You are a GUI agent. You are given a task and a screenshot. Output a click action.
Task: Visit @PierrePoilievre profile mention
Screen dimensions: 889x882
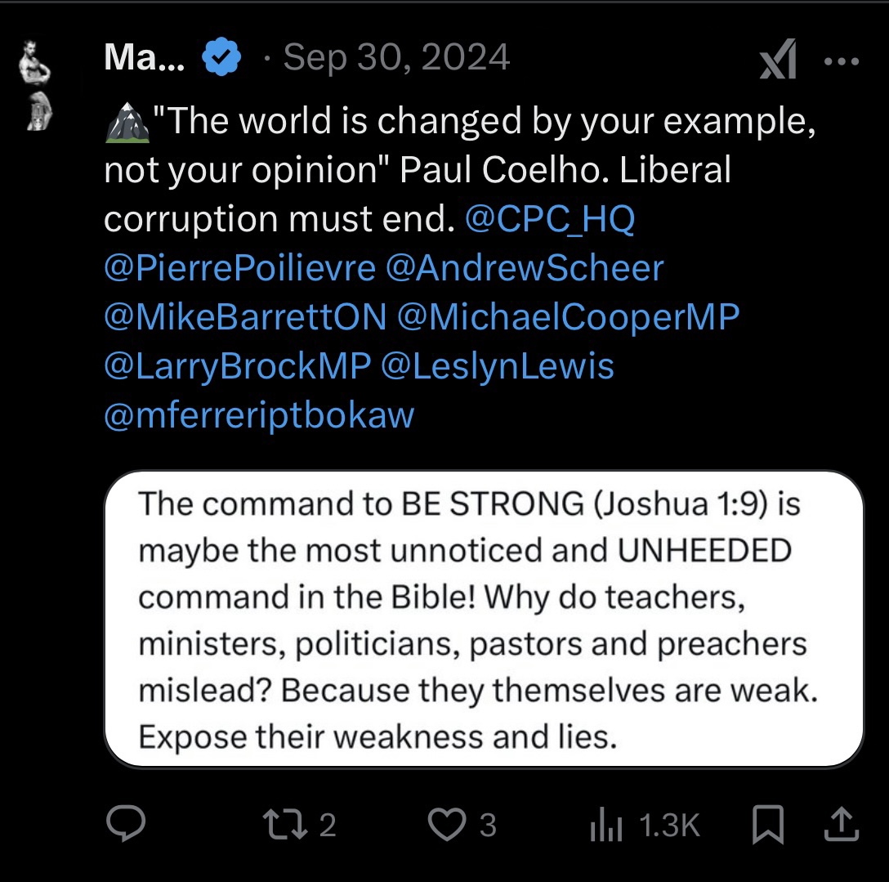[x=239, y=268]
